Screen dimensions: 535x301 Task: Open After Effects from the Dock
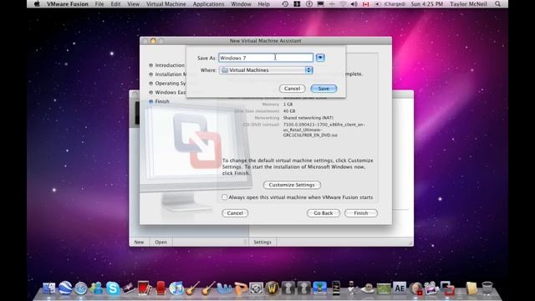point(400,288)
